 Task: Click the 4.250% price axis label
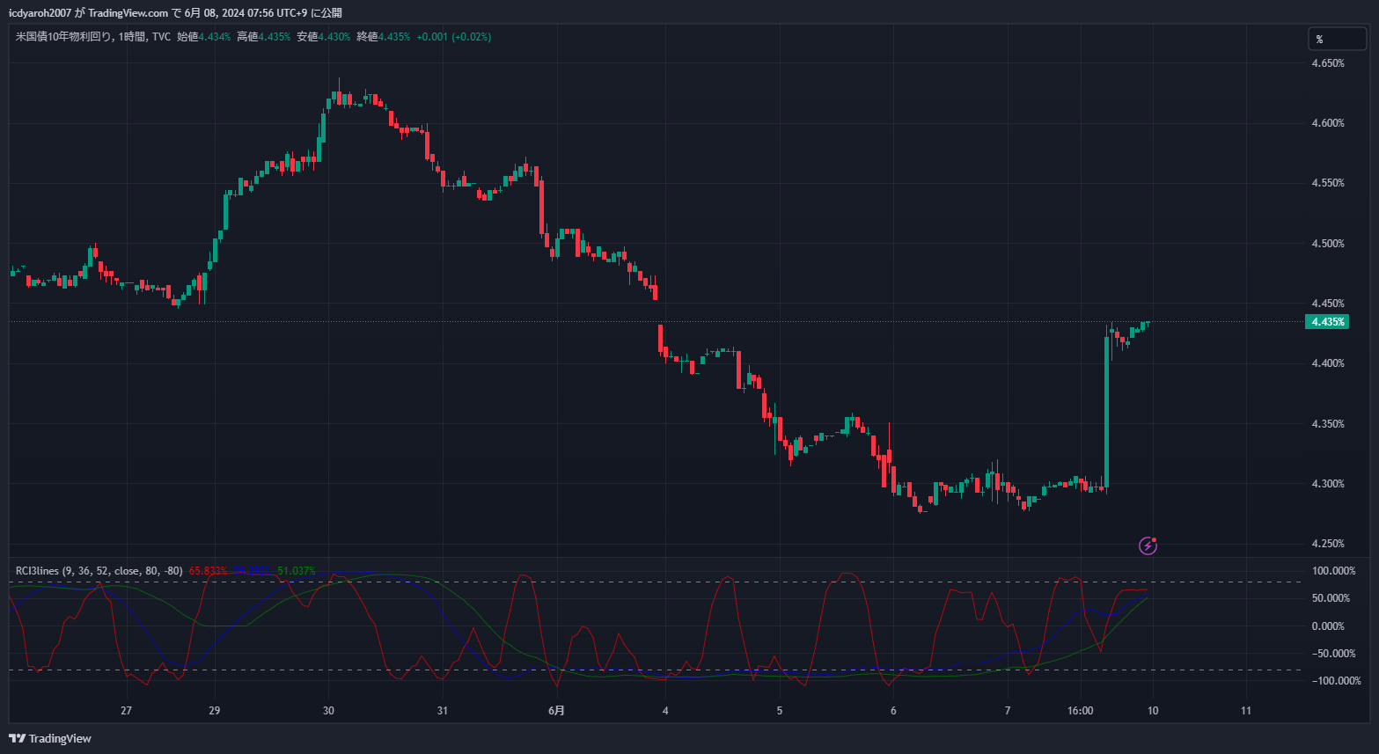click(1328, 544)
